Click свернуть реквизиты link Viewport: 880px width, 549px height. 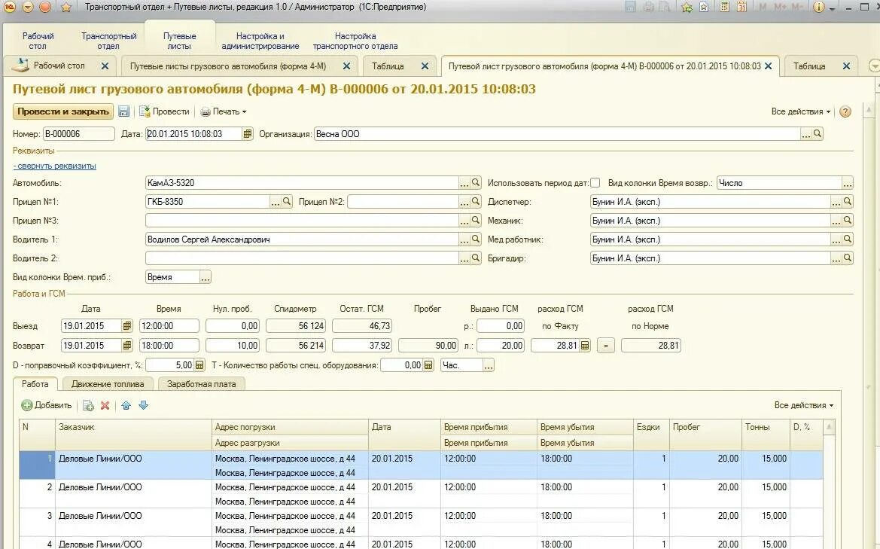pos(54,166)
